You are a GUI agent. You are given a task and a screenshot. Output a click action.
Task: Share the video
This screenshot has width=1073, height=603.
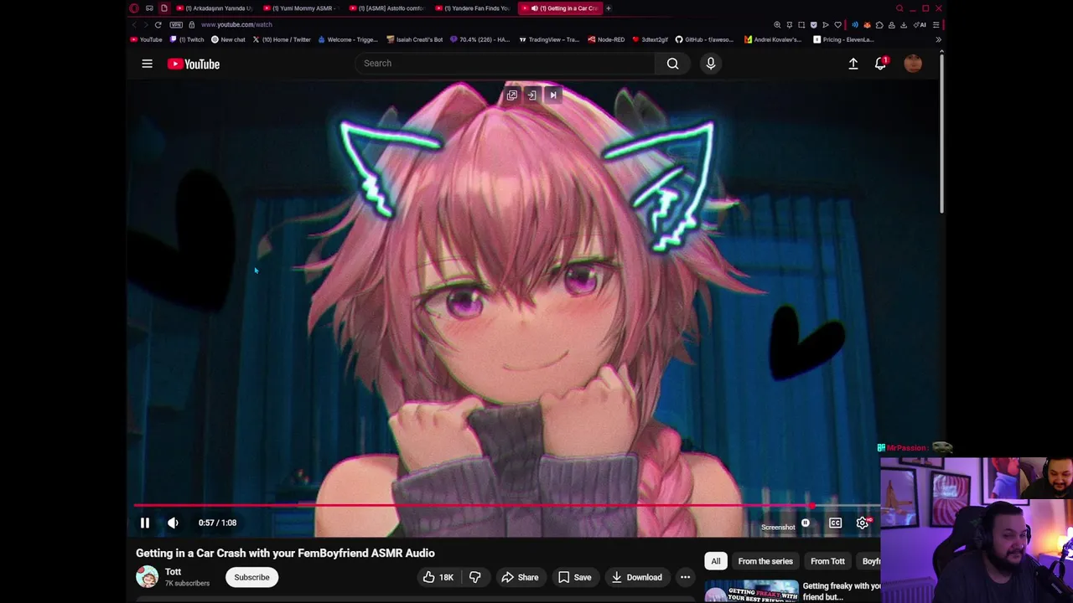pyautogui.click(x=520, y=577)
